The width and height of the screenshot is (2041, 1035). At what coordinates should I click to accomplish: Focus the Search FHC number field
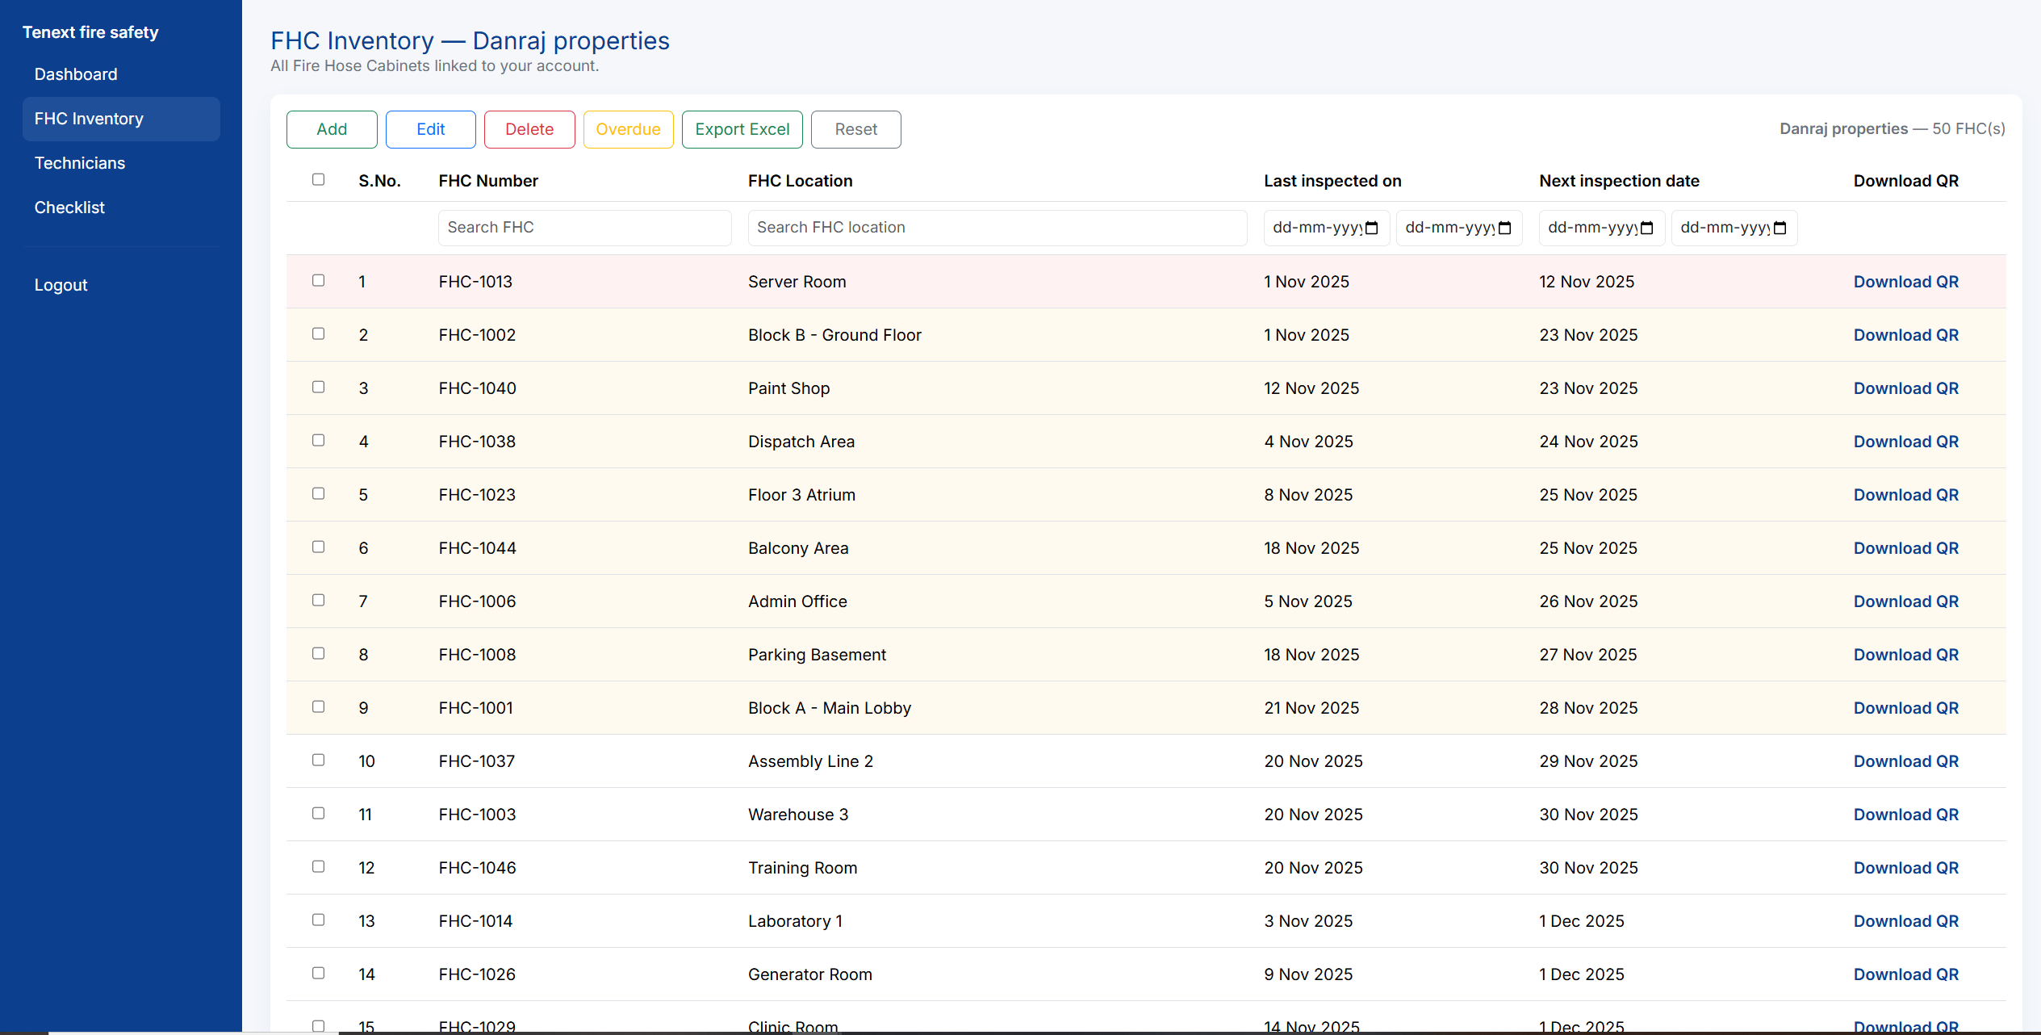coord(584,228)
